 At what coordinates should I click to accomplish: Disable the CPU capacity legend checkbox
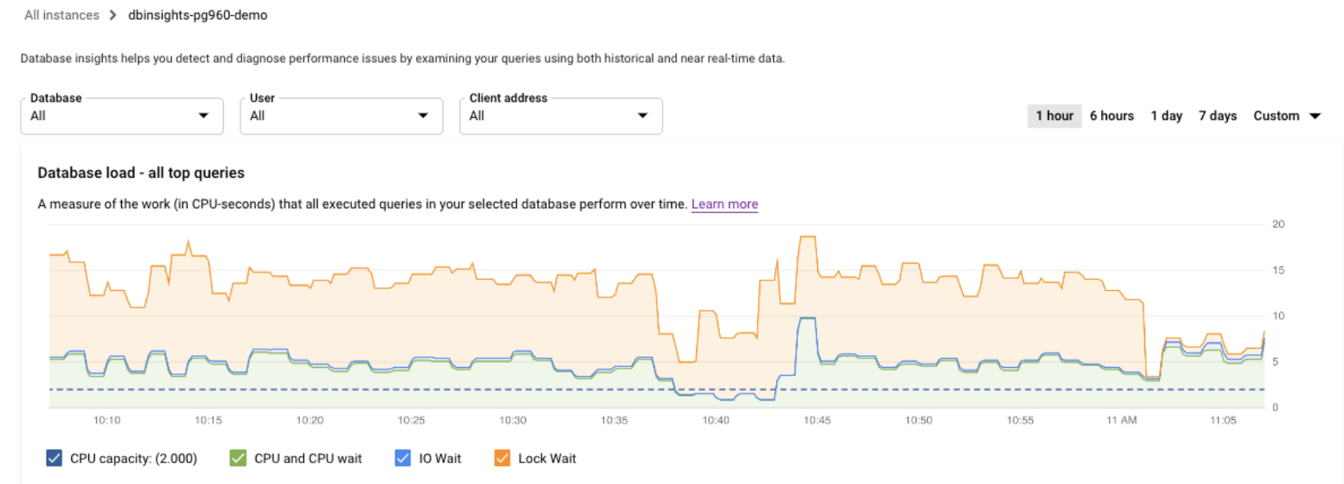(53, 458)
